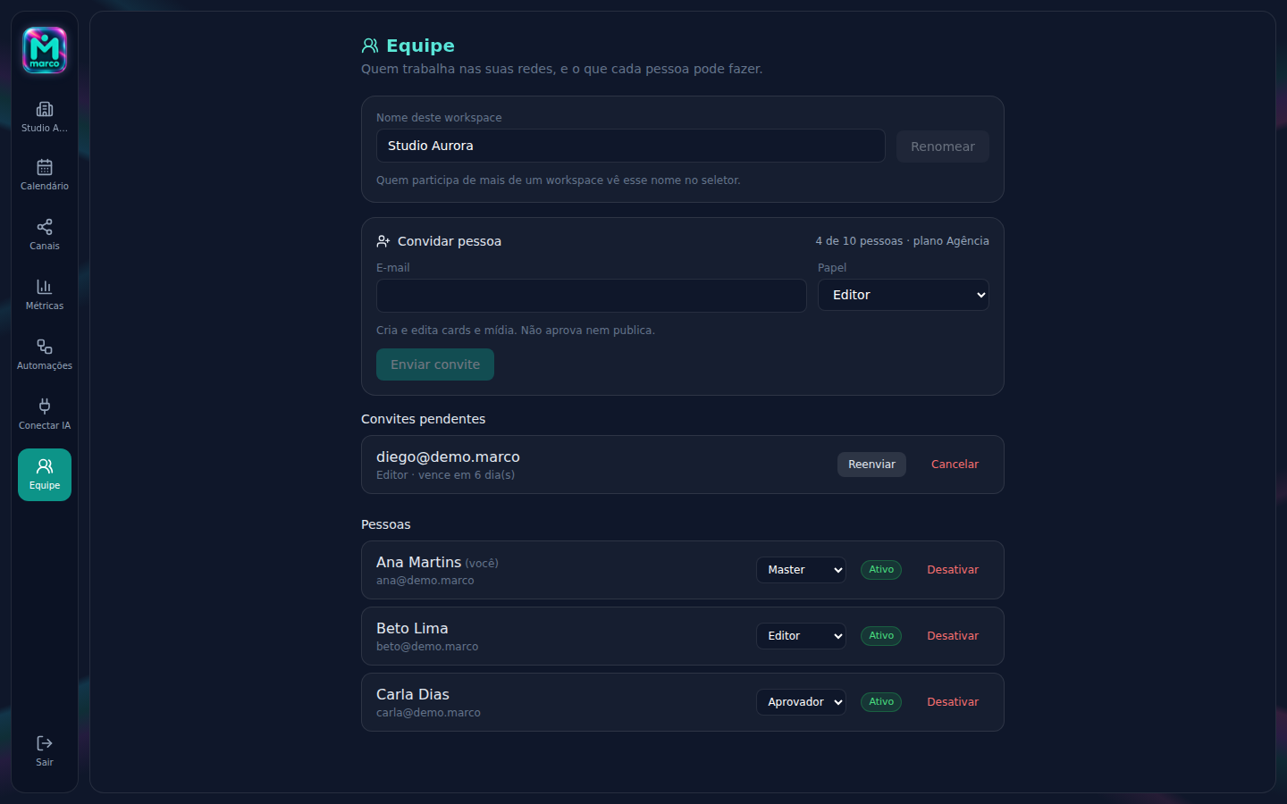This screenshot has height=804, width=1287.
Task: Click the 'Convites pendentes' heading
Action: coord(424,419)
